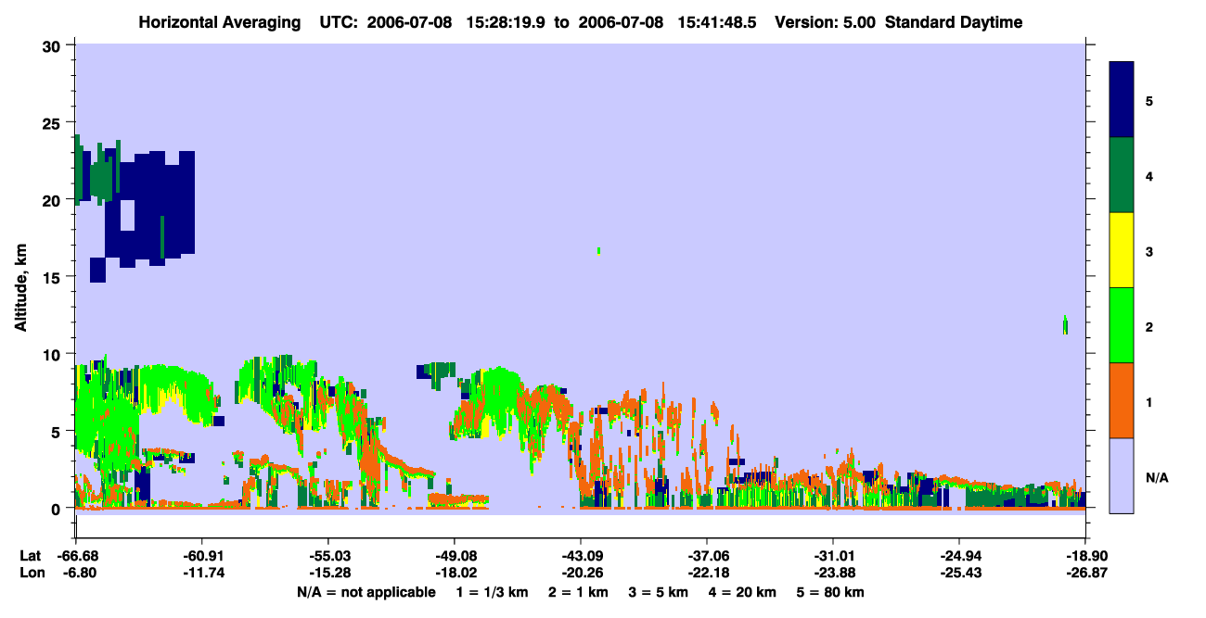Click the 'N/A = not applicable' legend text
Viewport: 1206px width, 618px height.
click(366, 592)
